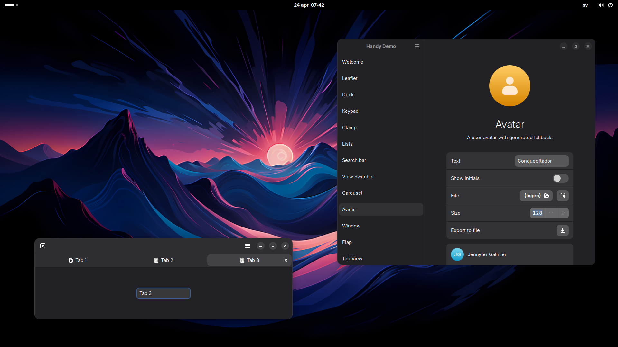Toggle the Show initials switch

560,178
